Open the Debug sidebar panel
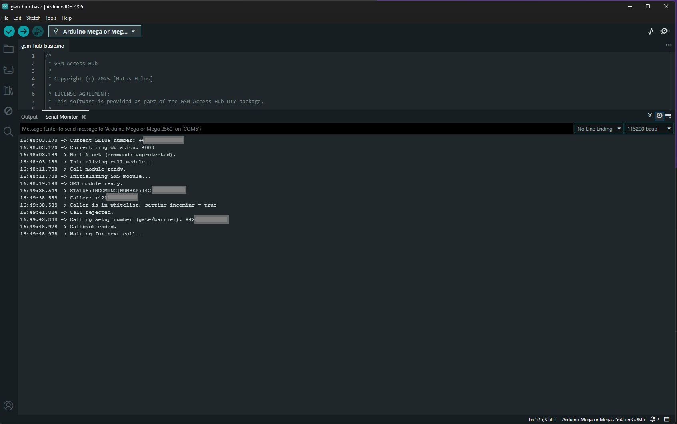 point(8,111)
